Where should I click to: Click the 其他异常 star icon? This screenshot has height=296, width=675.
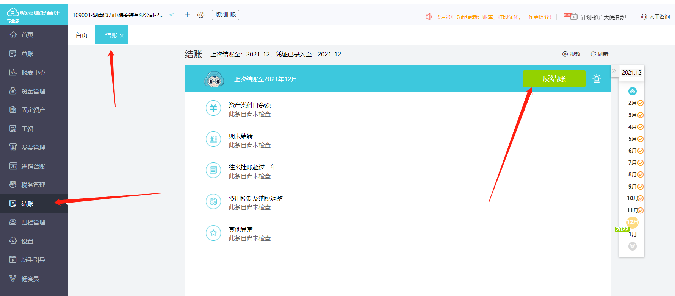pyautogui.click(x=213, y=233)
